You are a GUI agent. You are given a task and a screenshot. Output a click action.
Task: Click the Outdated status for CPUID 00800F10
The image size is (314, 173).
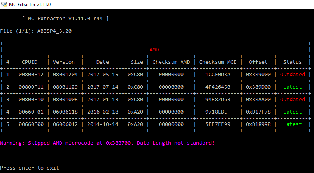click(292, 99)
